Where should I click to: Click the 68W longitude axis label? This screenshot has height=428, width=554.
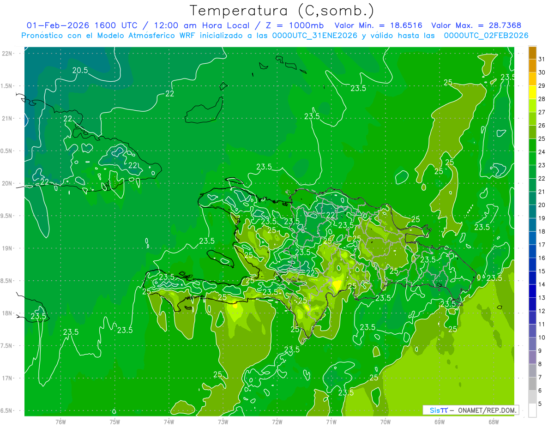point(494,422)
